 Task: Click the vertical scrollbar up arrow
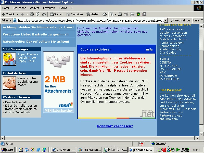(201, 26)
